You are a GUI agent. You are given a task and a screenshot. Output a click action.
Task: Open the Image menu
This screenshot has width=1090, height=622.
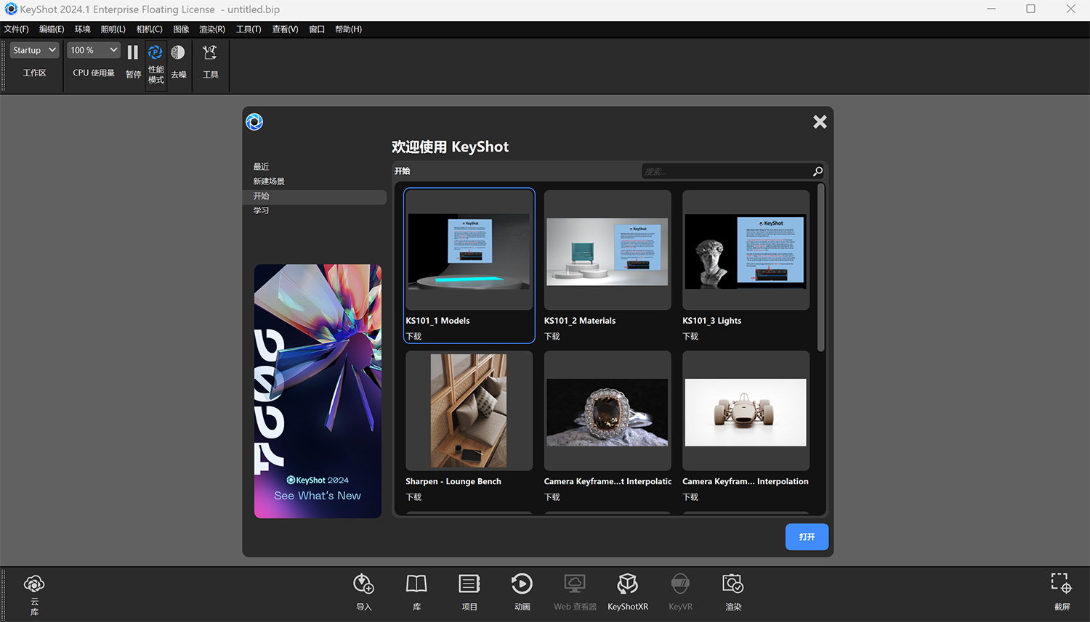point(181,29)
